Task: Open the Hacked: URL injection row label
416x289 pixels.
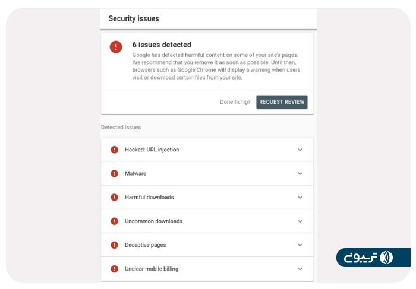Action: click(152, 150)
